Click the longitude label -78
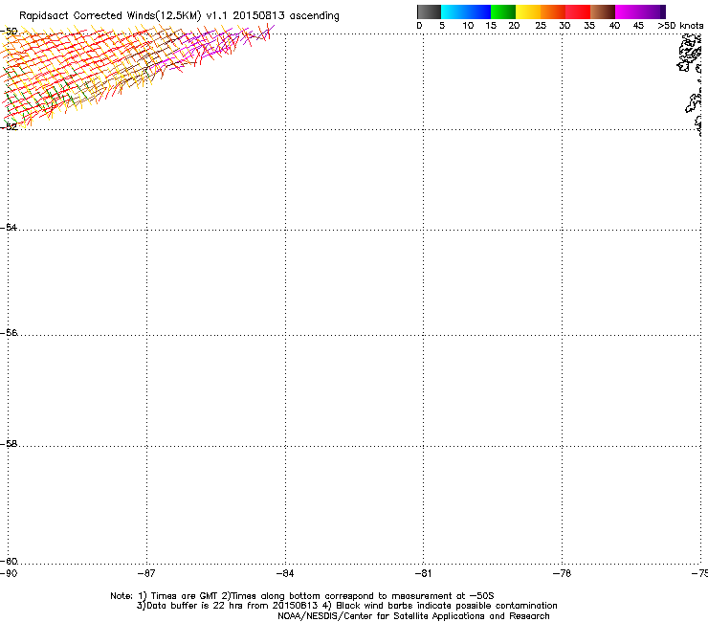Viewport: 708px width, 622px height. pyautogui.click(x=562, y=573)
